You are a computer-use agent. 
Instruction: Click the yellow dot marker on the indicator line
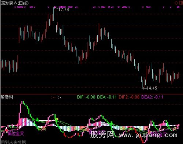pyautogui.click(x=57, y=119)
